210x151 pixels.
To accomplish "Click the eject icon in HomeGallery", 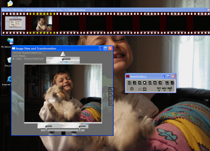I will tap(155, 83).
